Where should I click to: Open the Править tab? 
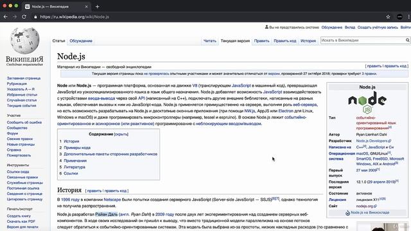(x=261, y=41)
